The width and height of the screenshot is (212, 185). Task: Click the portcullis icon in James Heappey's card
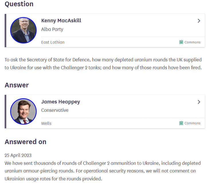181,123
